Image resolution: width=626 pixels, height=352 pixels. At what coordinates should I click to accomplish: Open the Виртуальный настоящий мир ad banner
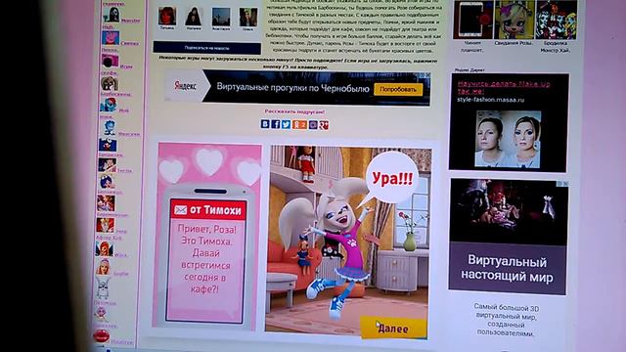click(507, 269)
